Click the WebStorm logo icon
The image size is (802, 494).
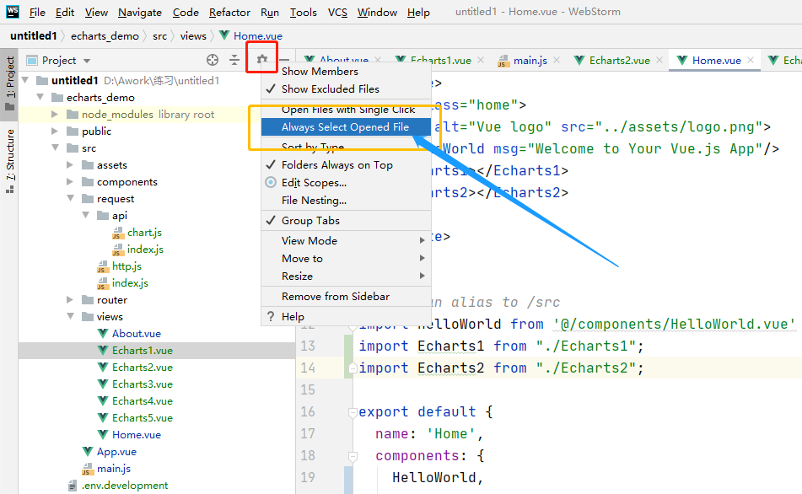pyautogui.click(x=13, y=11)
